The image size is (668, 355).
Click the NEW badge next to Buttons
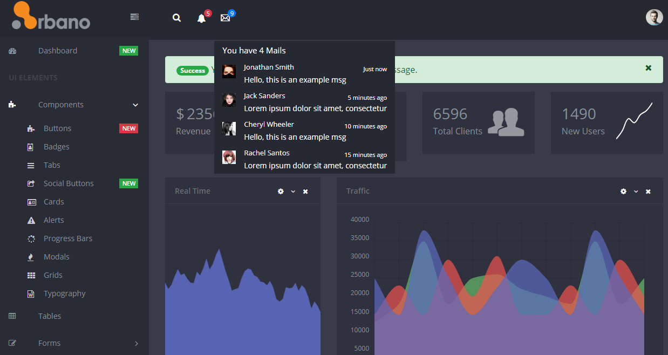pos(128,128)
